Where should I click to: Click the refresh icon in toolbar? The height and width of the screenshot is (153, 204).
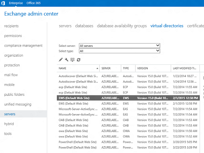[79, 60]
